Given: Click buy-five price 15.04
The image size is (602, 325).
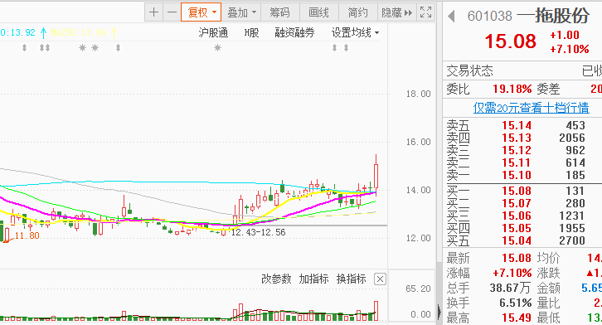Looking at the screenshot, I should pyautogui.click(x=517, y=240).
